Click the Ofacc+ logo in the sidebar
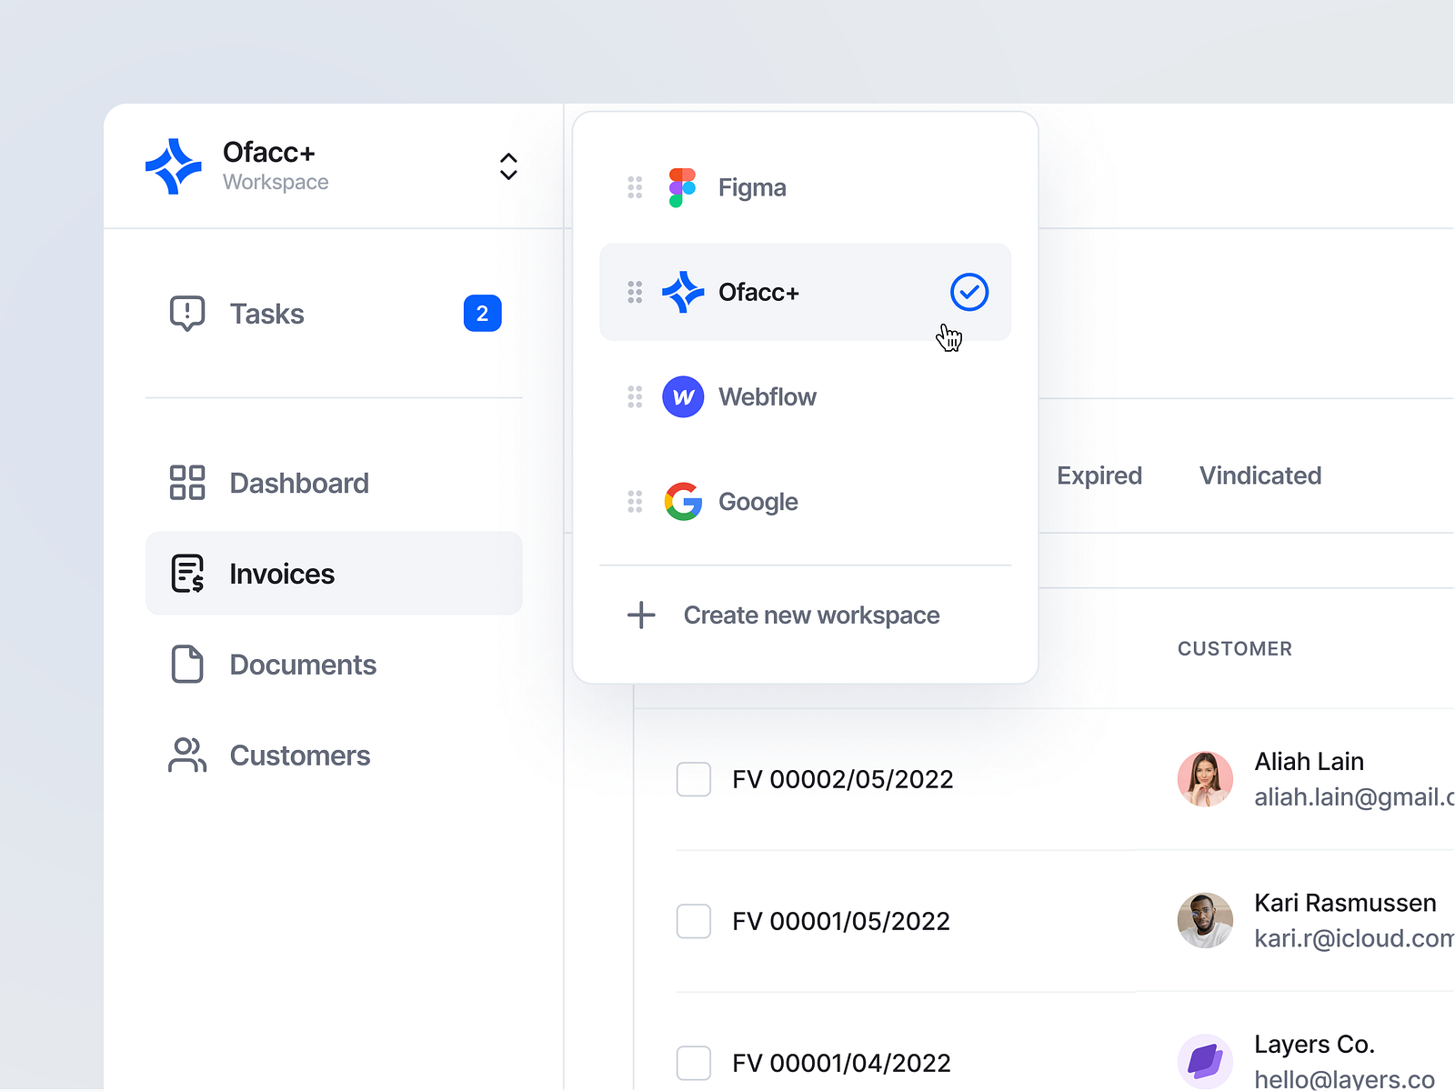The height and width of the screenshot is (1091, 1455). (174, 165)
